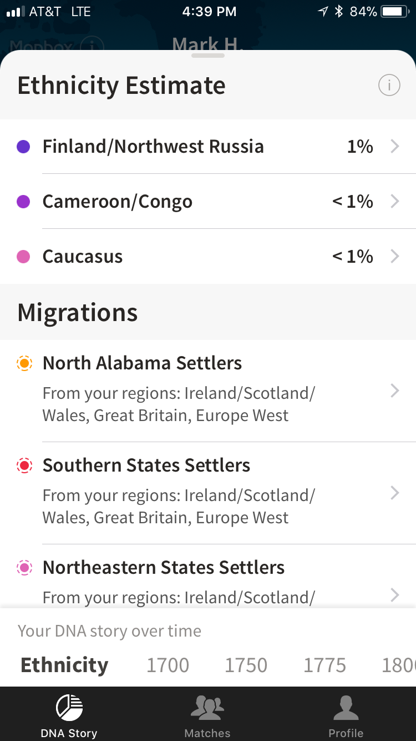Select the 1700 timeline year

168,665
